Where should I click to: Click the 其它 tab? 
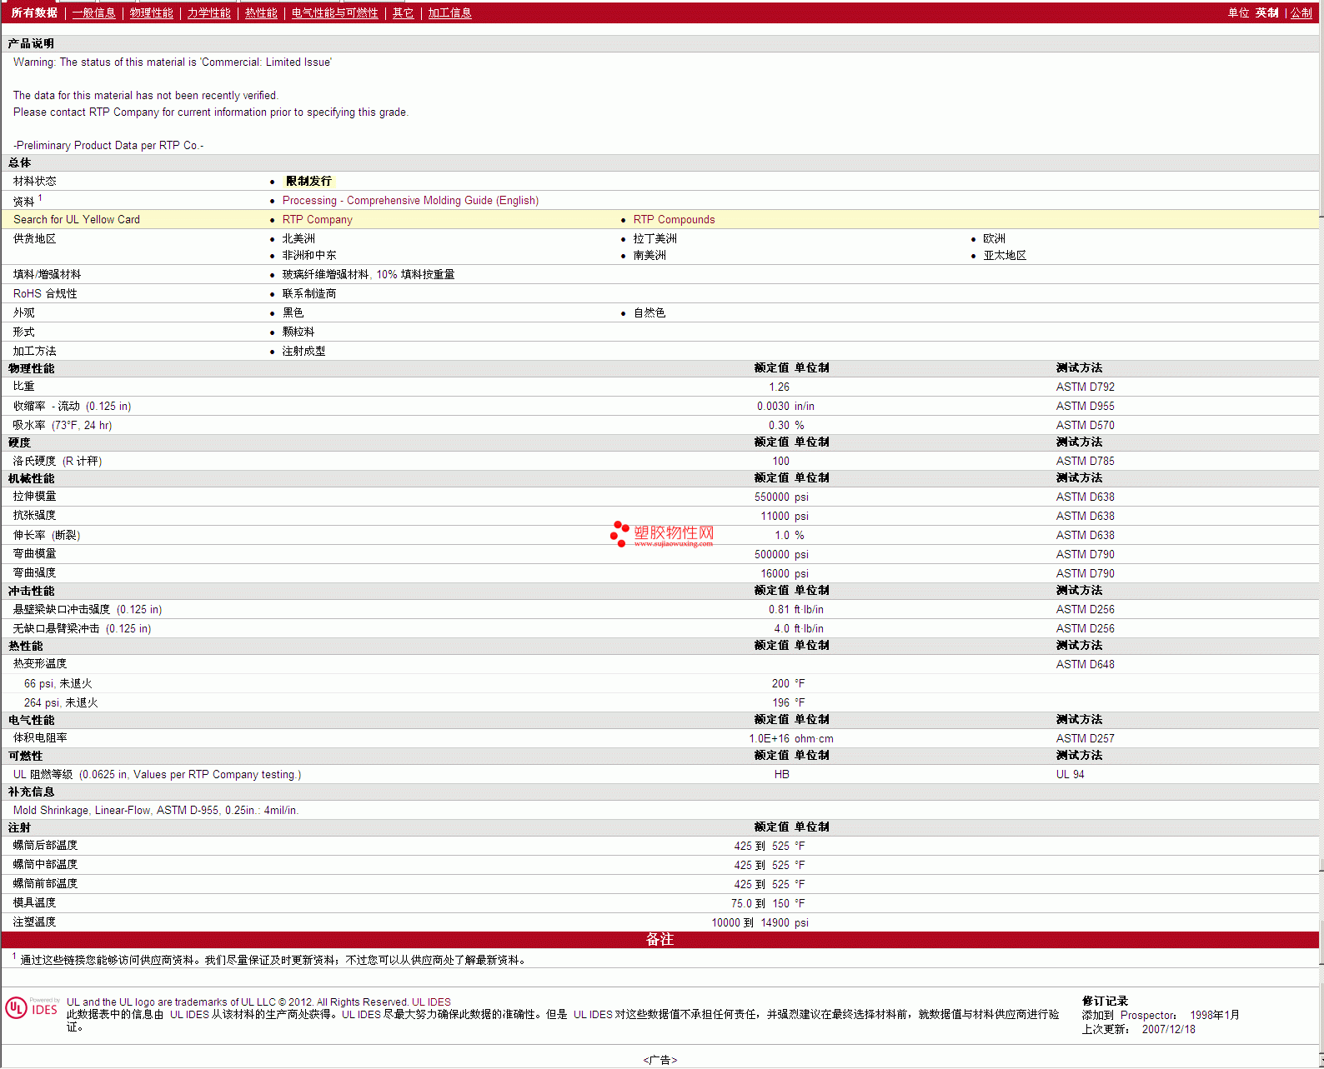coord(403,13)
